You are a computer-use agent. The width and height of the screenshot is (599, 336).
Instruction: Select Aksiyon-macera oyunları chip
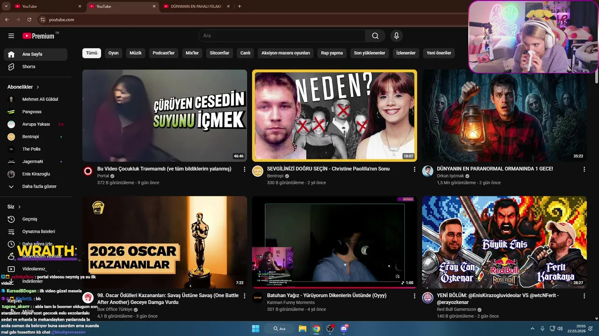pos(285,53)
